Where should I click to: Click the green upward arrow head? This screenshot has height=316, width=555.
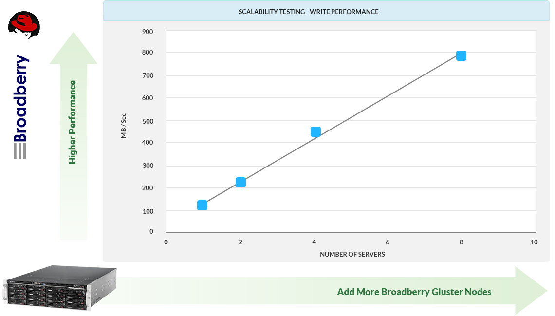coord(74,50)
